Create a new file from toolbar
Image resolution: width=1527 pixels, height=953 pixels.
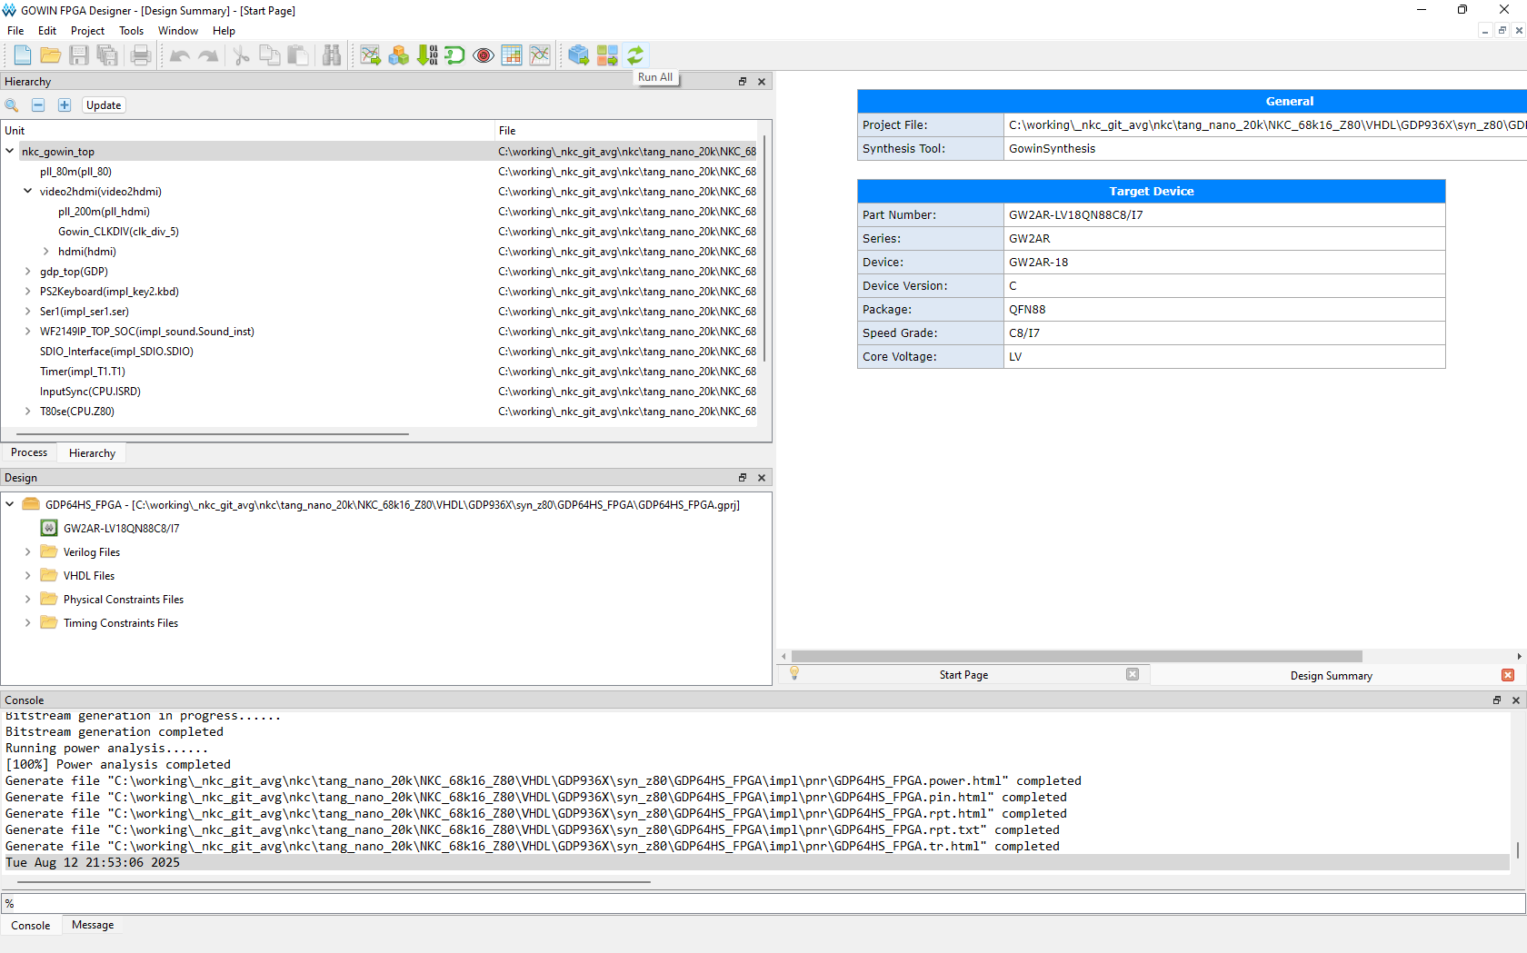23,55
